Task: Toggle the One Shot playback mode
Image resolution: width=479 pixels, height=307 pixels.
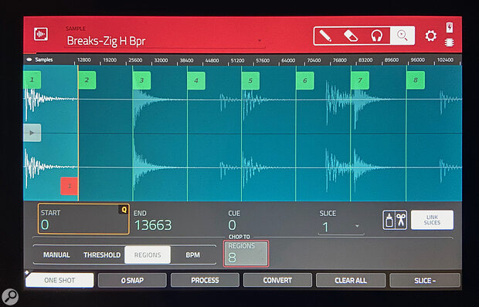Action: click(x=59, y=280)
